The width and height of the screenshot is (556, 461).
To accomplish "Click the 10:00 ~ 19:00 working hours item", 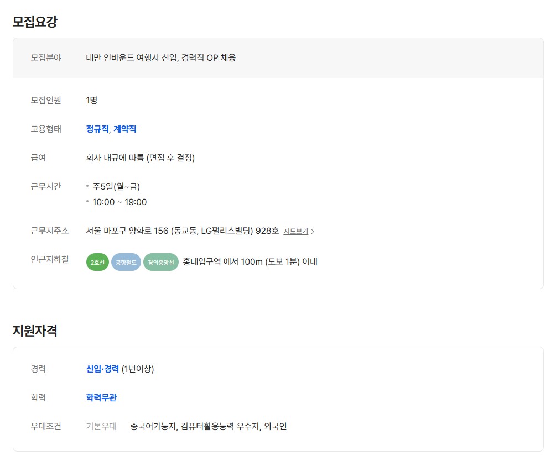I will tap(119, 202).
